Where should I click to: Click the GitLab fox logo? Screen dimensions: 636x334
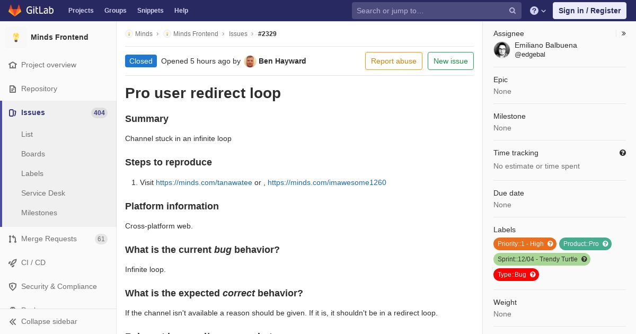pos(15,10)
